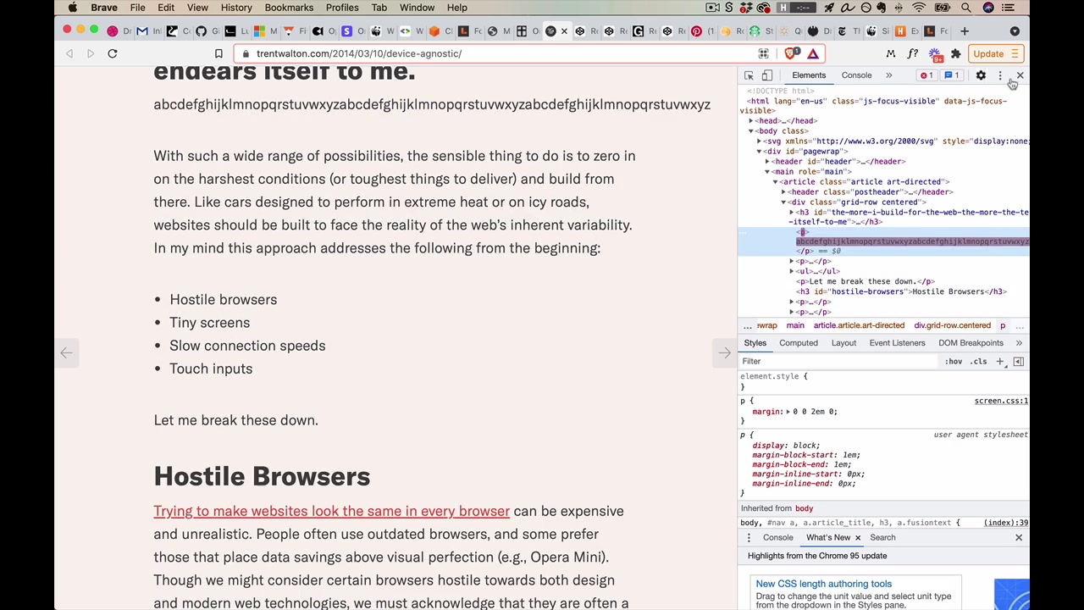The width and height of the screenshot is (1084, 610).
Task: Select the Elements panel tab
Action: (x=809, y=75)
